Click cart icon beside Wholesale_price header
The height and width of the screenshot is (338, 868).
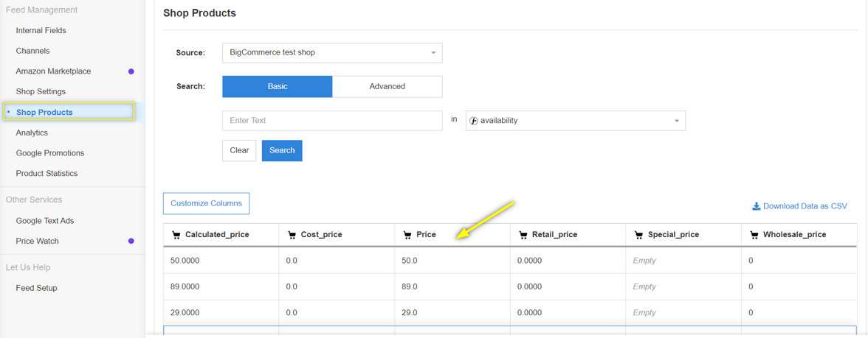tap(754, 235)
